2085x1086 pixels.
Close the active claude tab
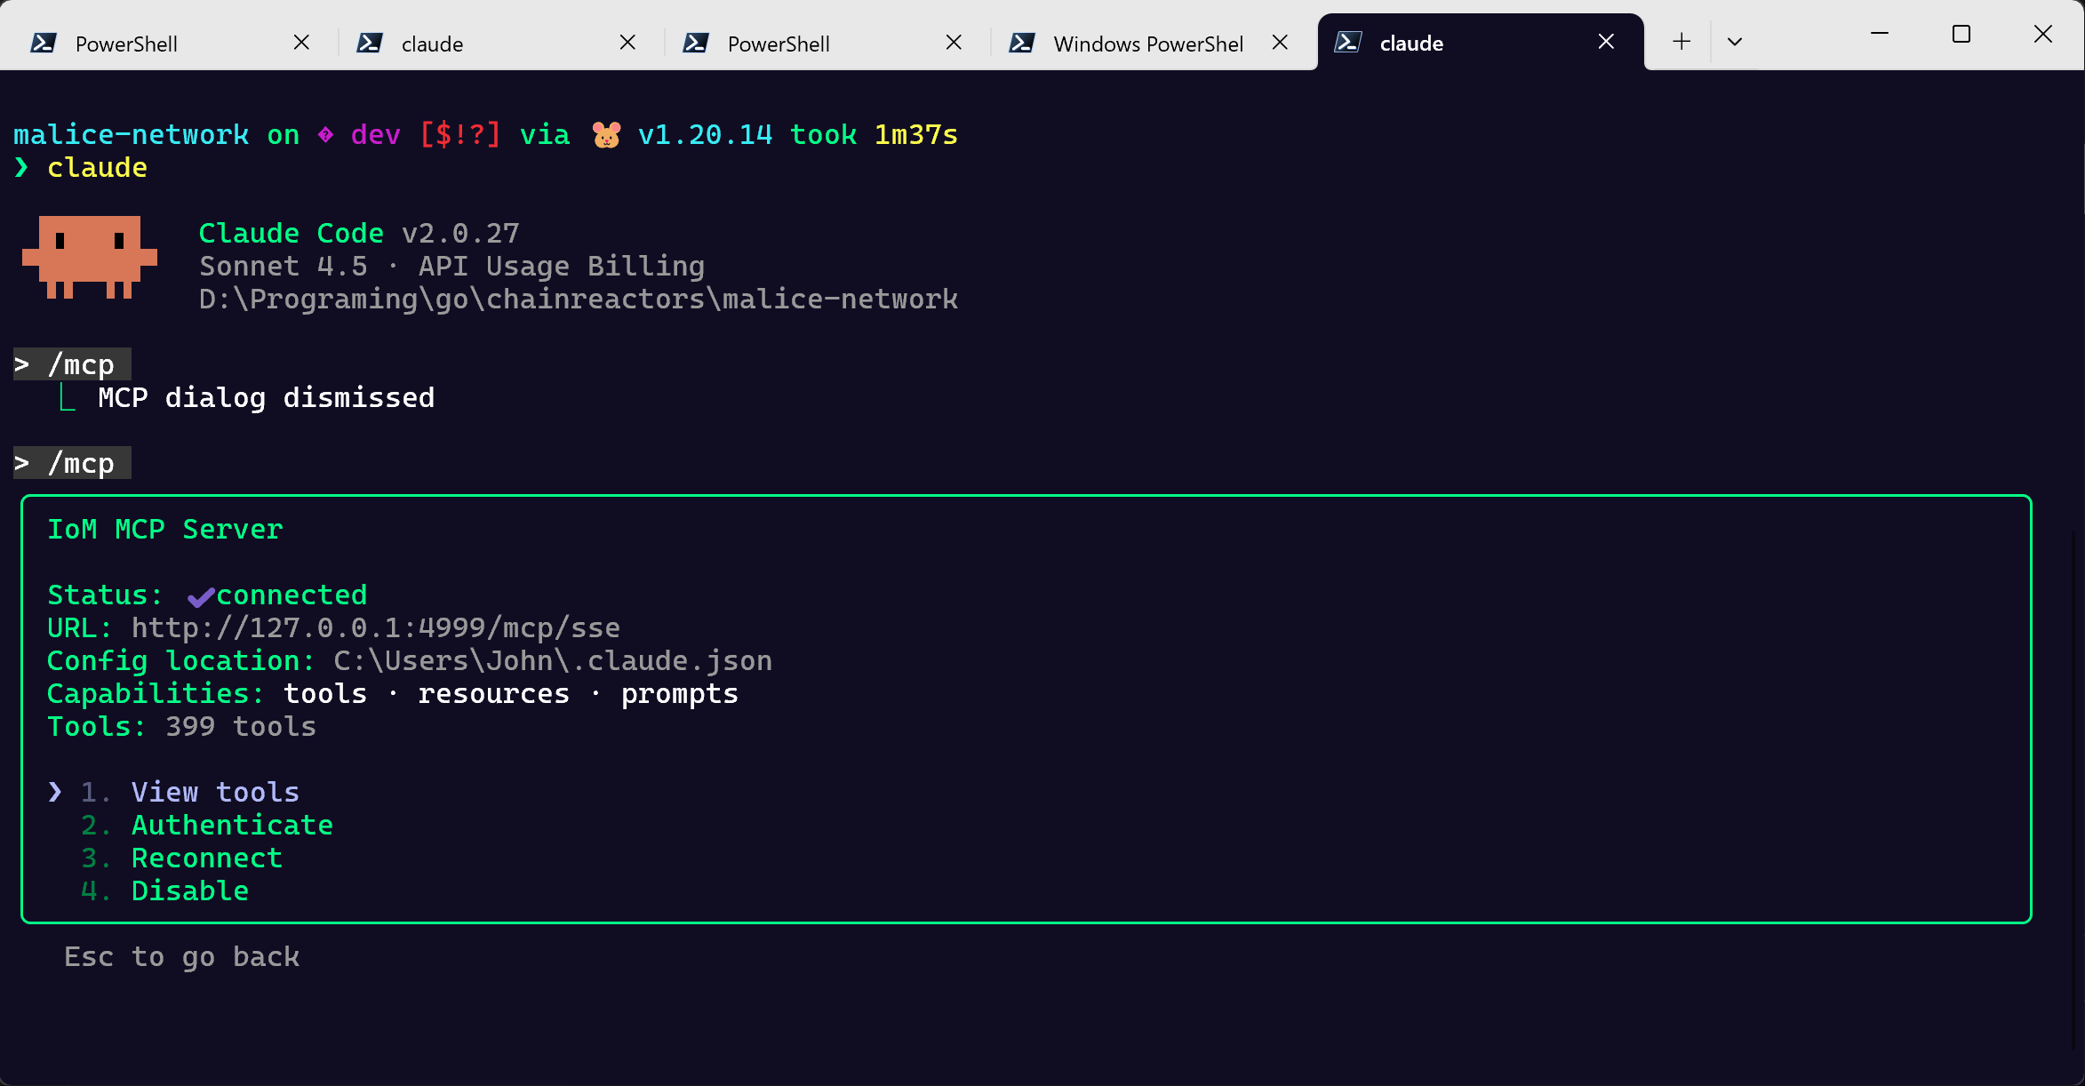click(x=1606, y=42)
